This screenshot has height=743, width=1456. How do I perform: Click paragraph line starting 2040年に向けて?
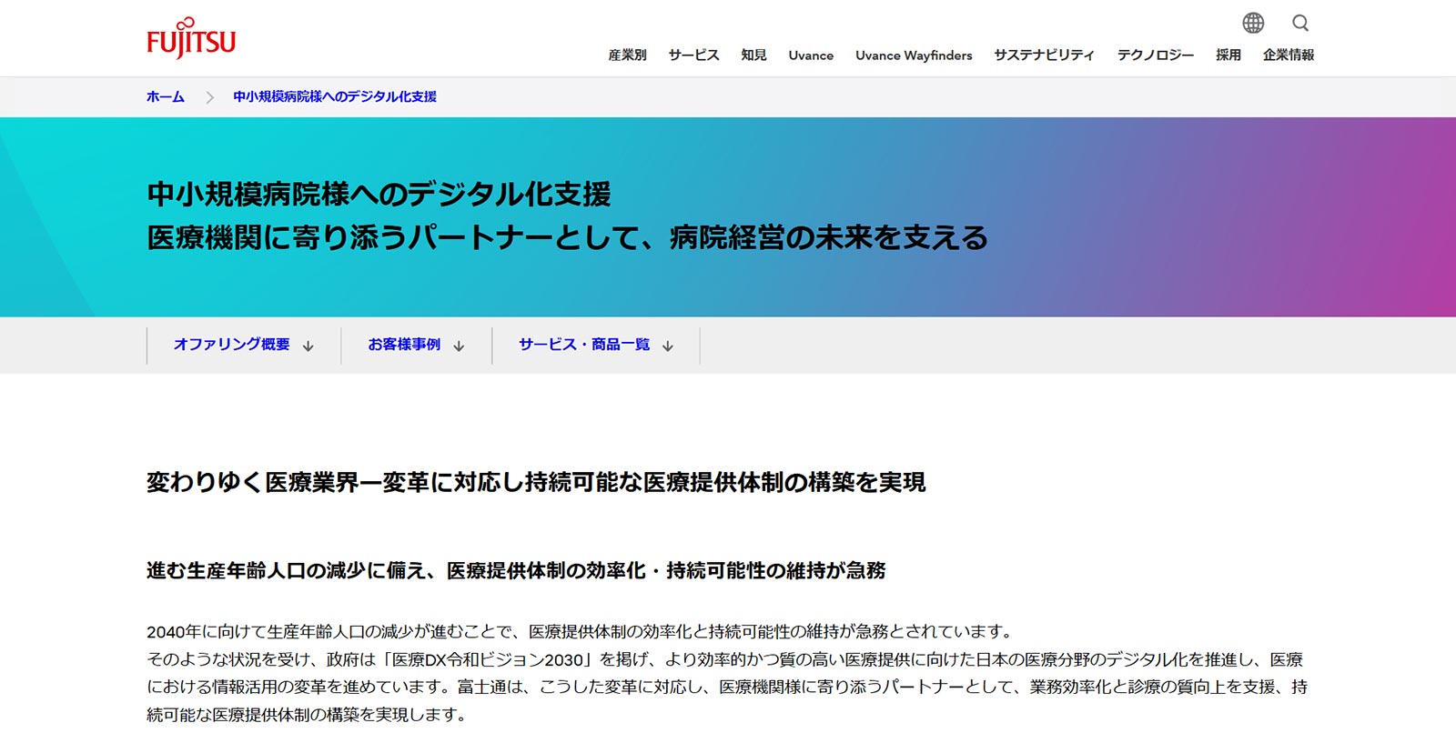581,631
